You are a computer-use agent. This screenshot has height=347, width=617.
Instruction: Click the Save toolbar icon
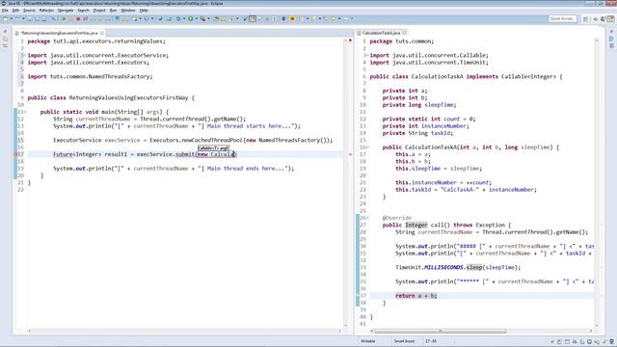tap(30, 19)
